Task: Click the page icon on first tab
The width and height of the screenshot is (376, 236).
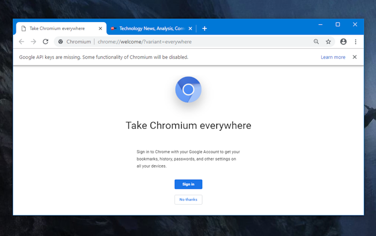Action: coord(24,28)
